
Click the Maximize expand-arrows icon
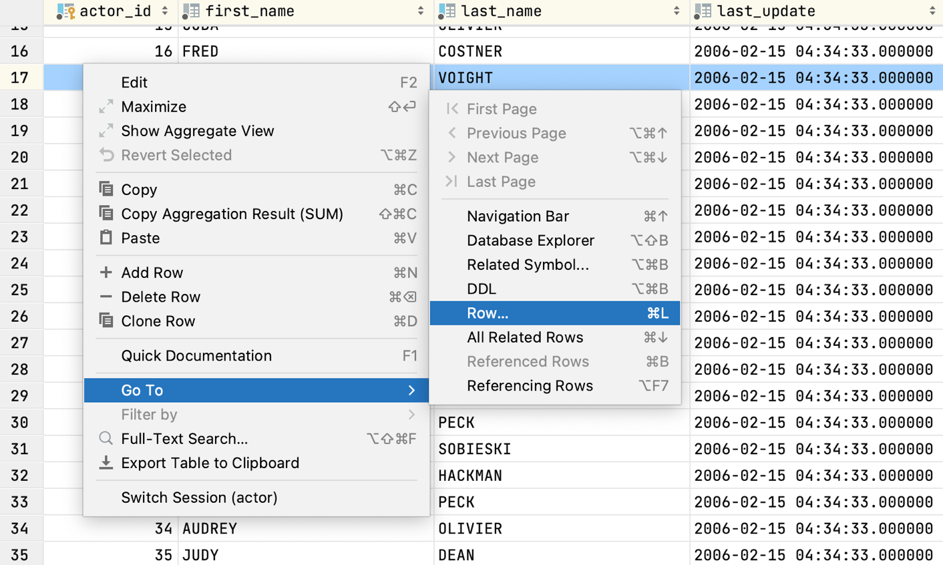(106, 107)
